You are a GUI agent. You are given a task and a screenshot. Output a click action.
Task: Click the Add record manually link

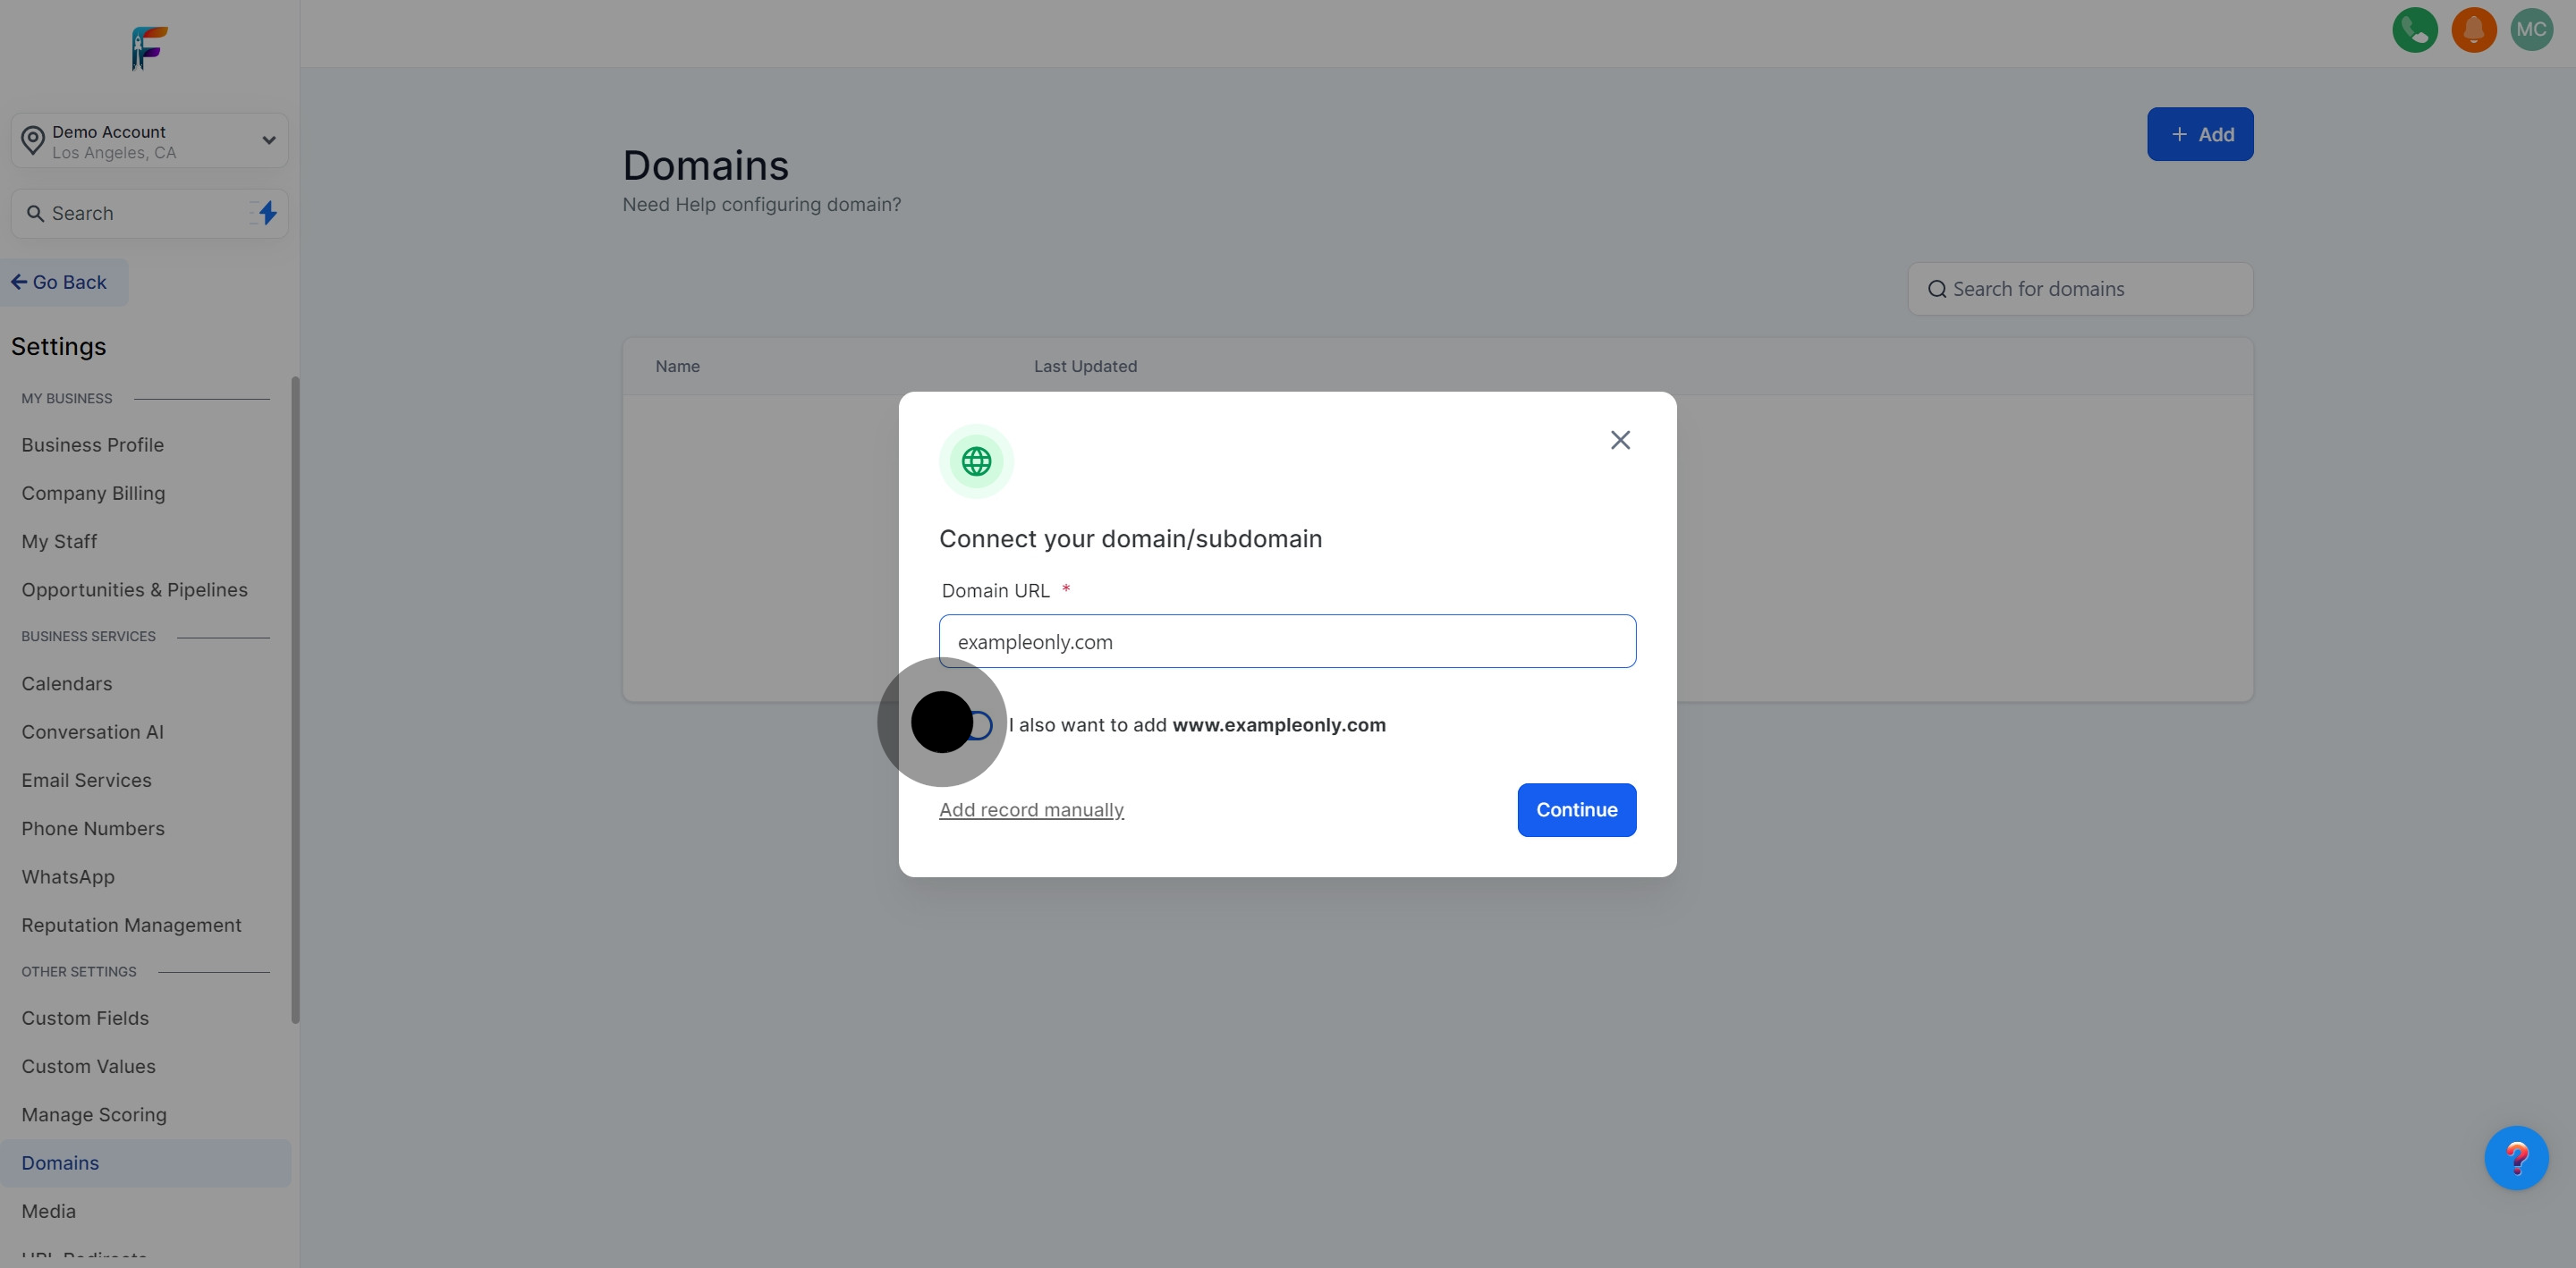tap(1031, 810)
